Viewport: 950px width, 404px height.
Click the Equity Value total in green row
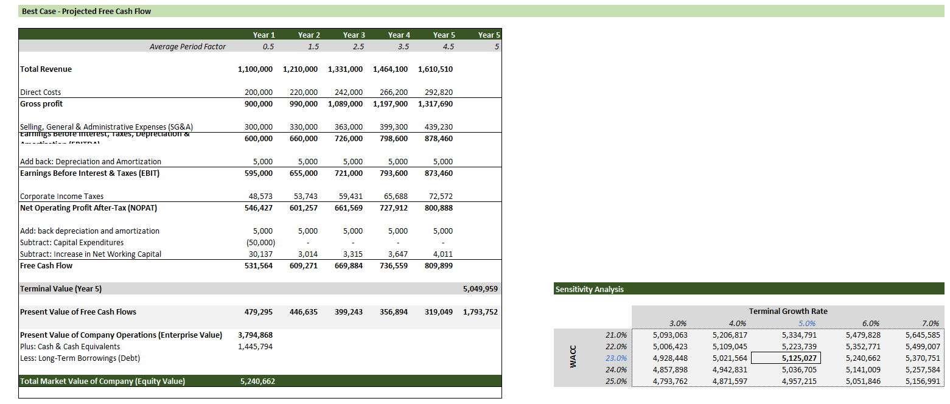pyautogui.click(x=259, y=381)
